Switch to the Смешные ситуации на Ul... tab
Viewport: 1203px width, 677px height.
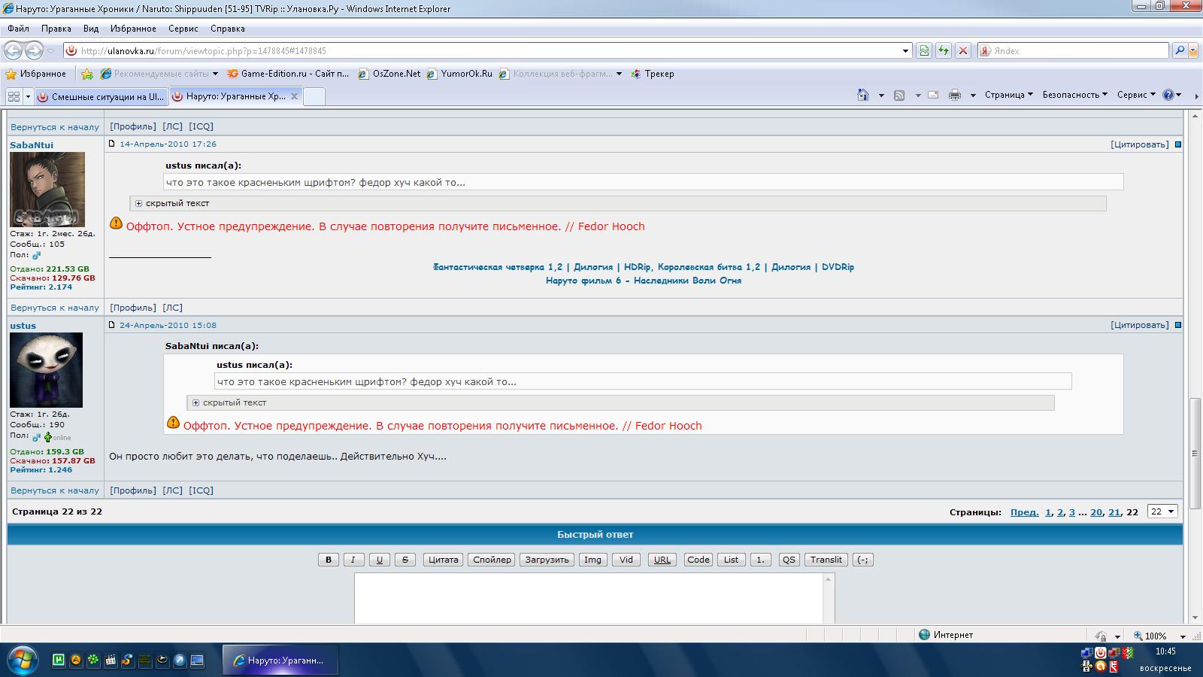coord(101,96)
